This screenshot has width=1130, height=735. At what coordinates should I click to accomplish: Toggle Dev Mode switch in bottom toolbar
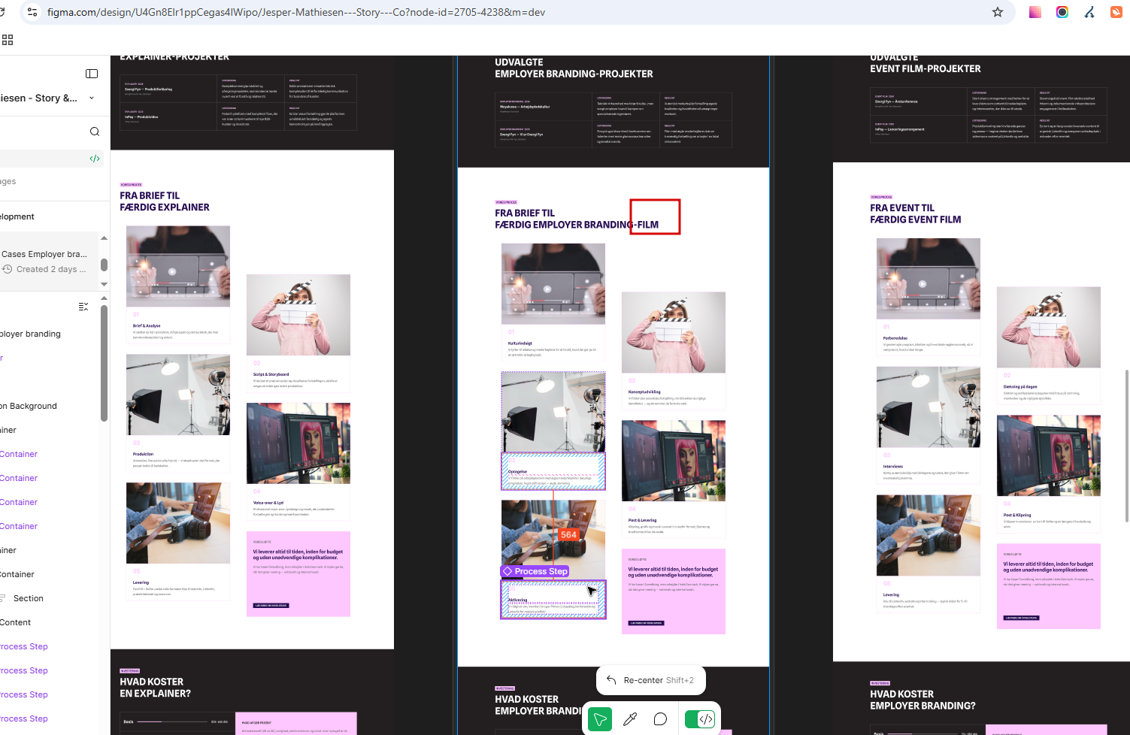coord(700,719)
